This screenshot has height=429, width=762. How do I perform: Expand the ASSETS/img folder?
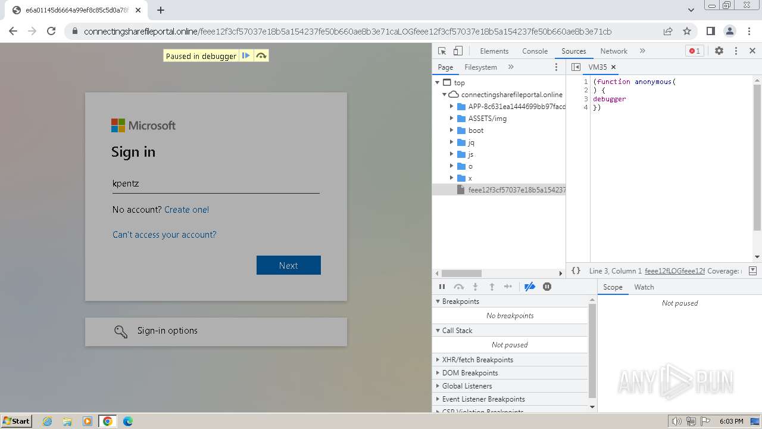coord(452,119)
